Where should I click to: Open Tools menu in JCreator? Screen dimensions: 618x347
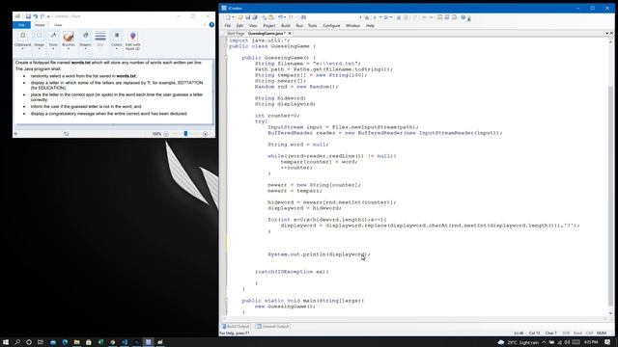click(312, 26)
